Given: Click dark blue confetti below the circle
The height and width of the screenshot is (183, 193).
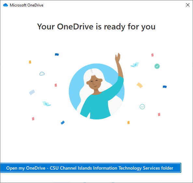Looking at the screenshot, I should coord(62,123).
